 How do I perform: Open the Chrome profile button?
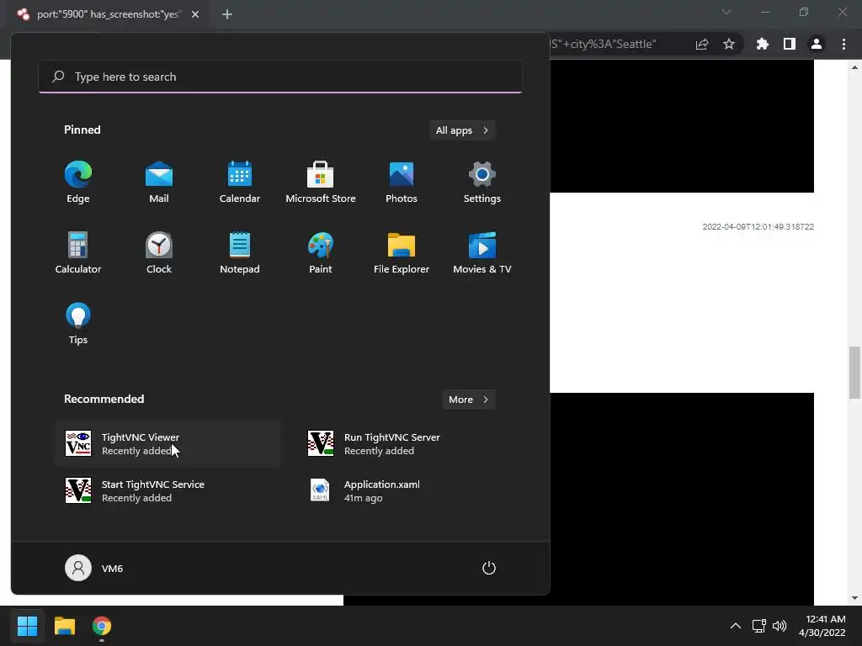click(817, 45)
